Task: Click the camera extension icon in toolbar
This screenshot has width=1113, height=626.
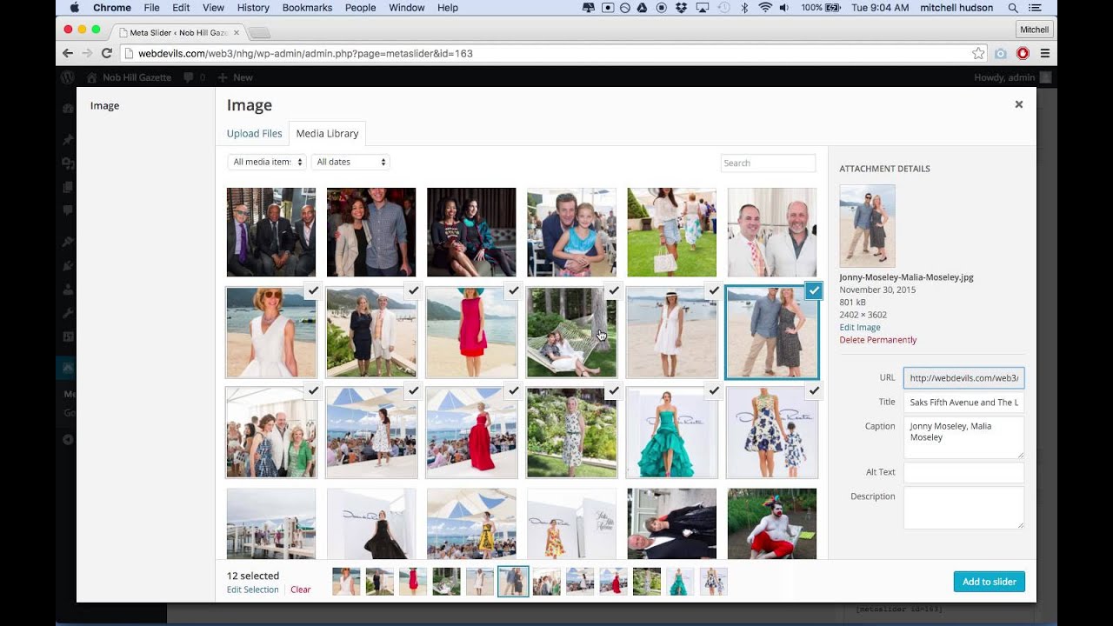Action: coord(1001,53)
